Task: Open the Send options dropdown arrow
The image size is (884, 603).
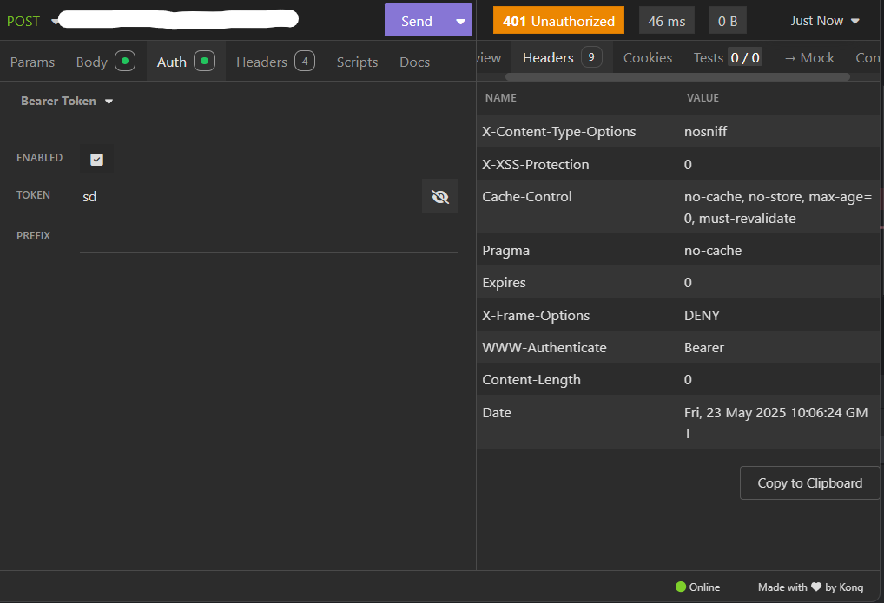Action: coord(460,21)
